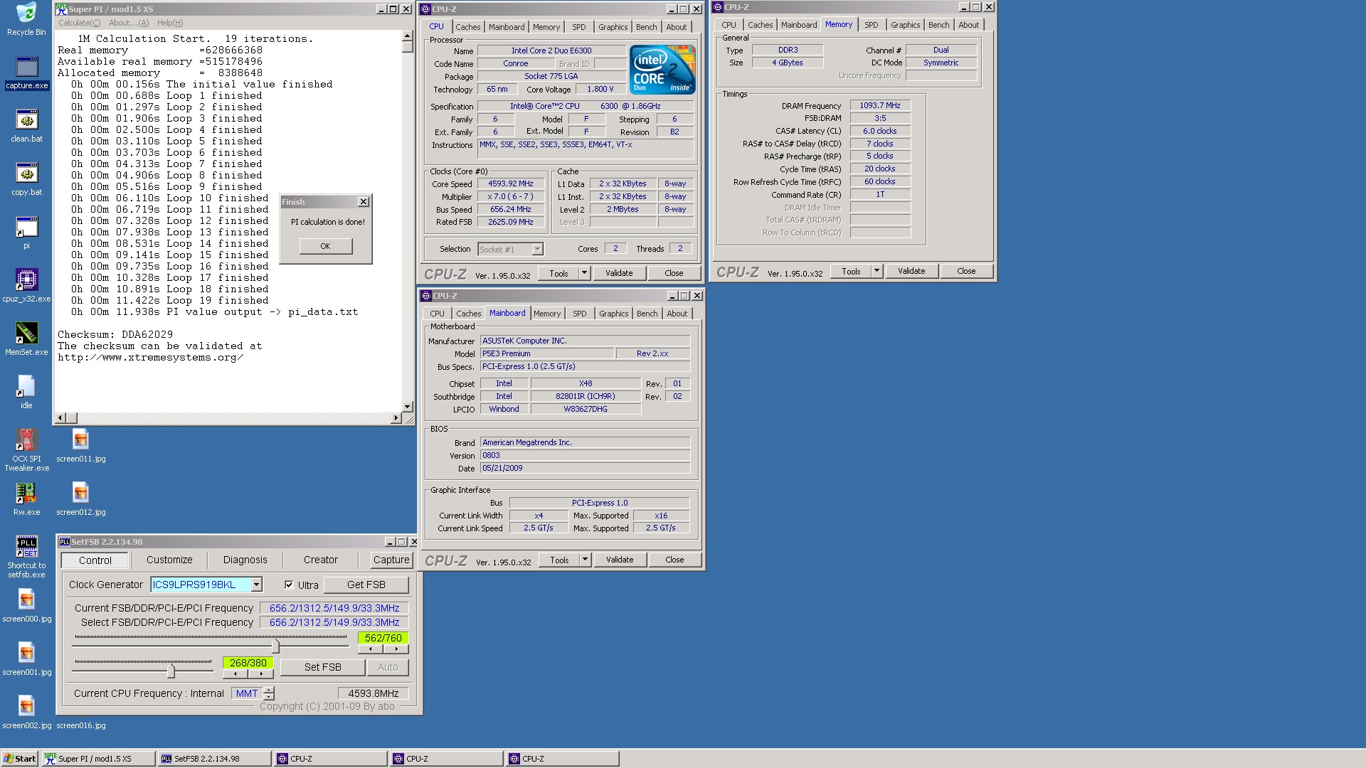Click the Core Speed value field

pyautogui.click(x=511, y=183)
